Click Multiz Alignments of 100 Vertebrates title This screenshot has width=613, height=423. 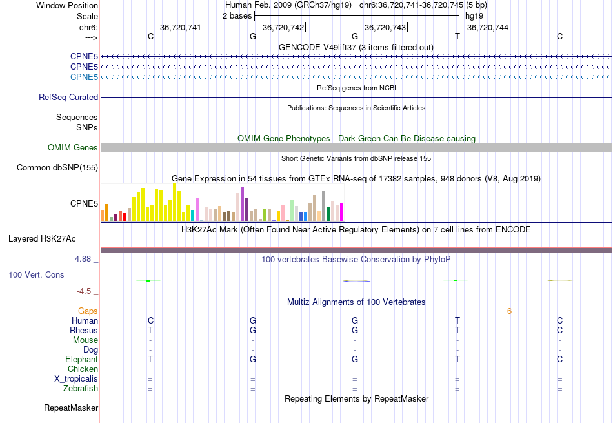pyautogui.click(x=356, y=302)
